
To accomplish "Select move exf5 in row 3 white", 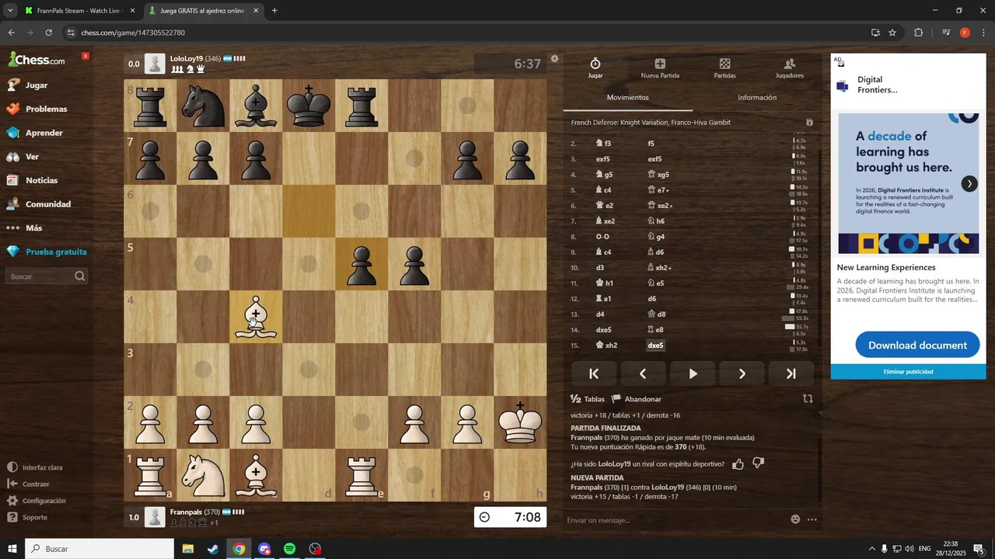I will (x=603, y=159).
